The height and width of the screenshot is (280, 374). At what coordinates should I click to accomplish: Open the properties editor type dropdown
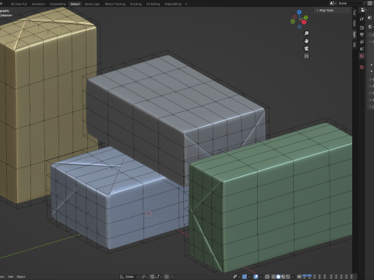(364, 10)
